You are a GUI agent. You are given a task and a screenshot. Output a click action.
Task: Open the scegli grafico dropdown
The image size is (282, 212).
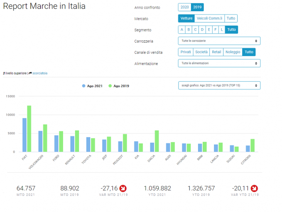[219, 86]
